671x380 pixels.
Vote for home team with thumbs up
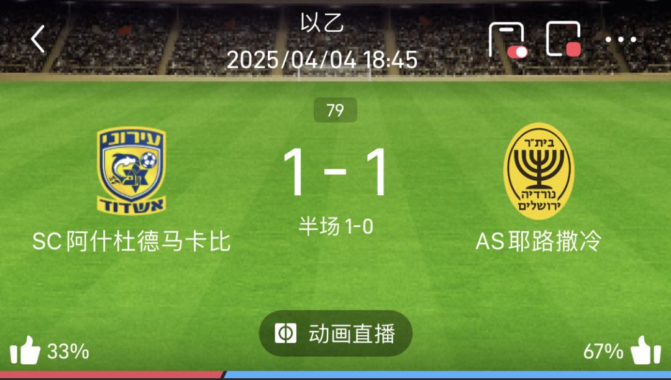[25, 350]
